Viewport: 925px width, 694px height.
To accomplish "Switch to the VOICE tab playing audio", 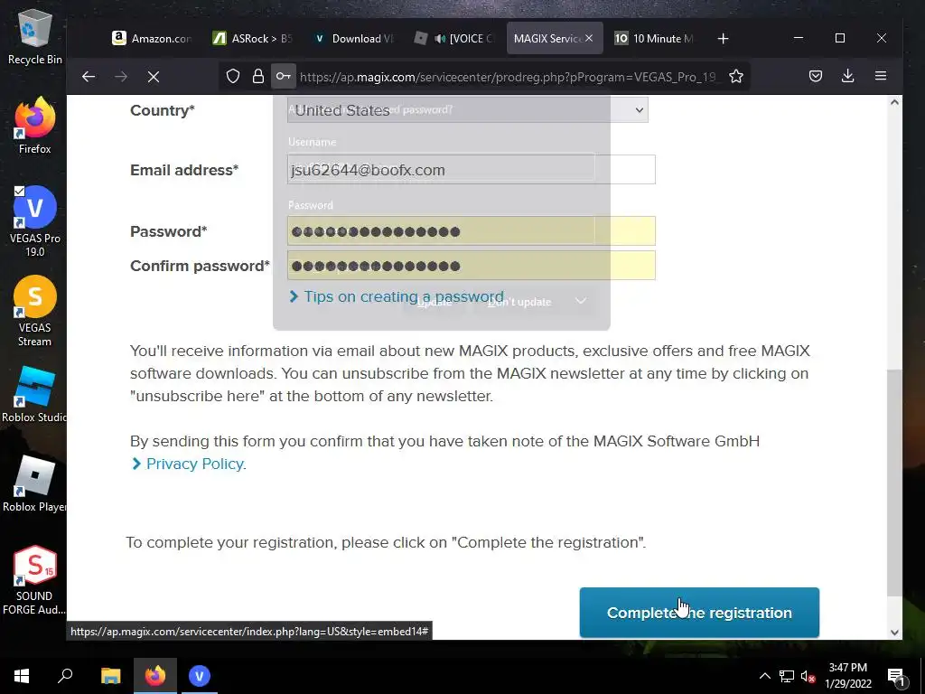I will (x=454, y=38).
